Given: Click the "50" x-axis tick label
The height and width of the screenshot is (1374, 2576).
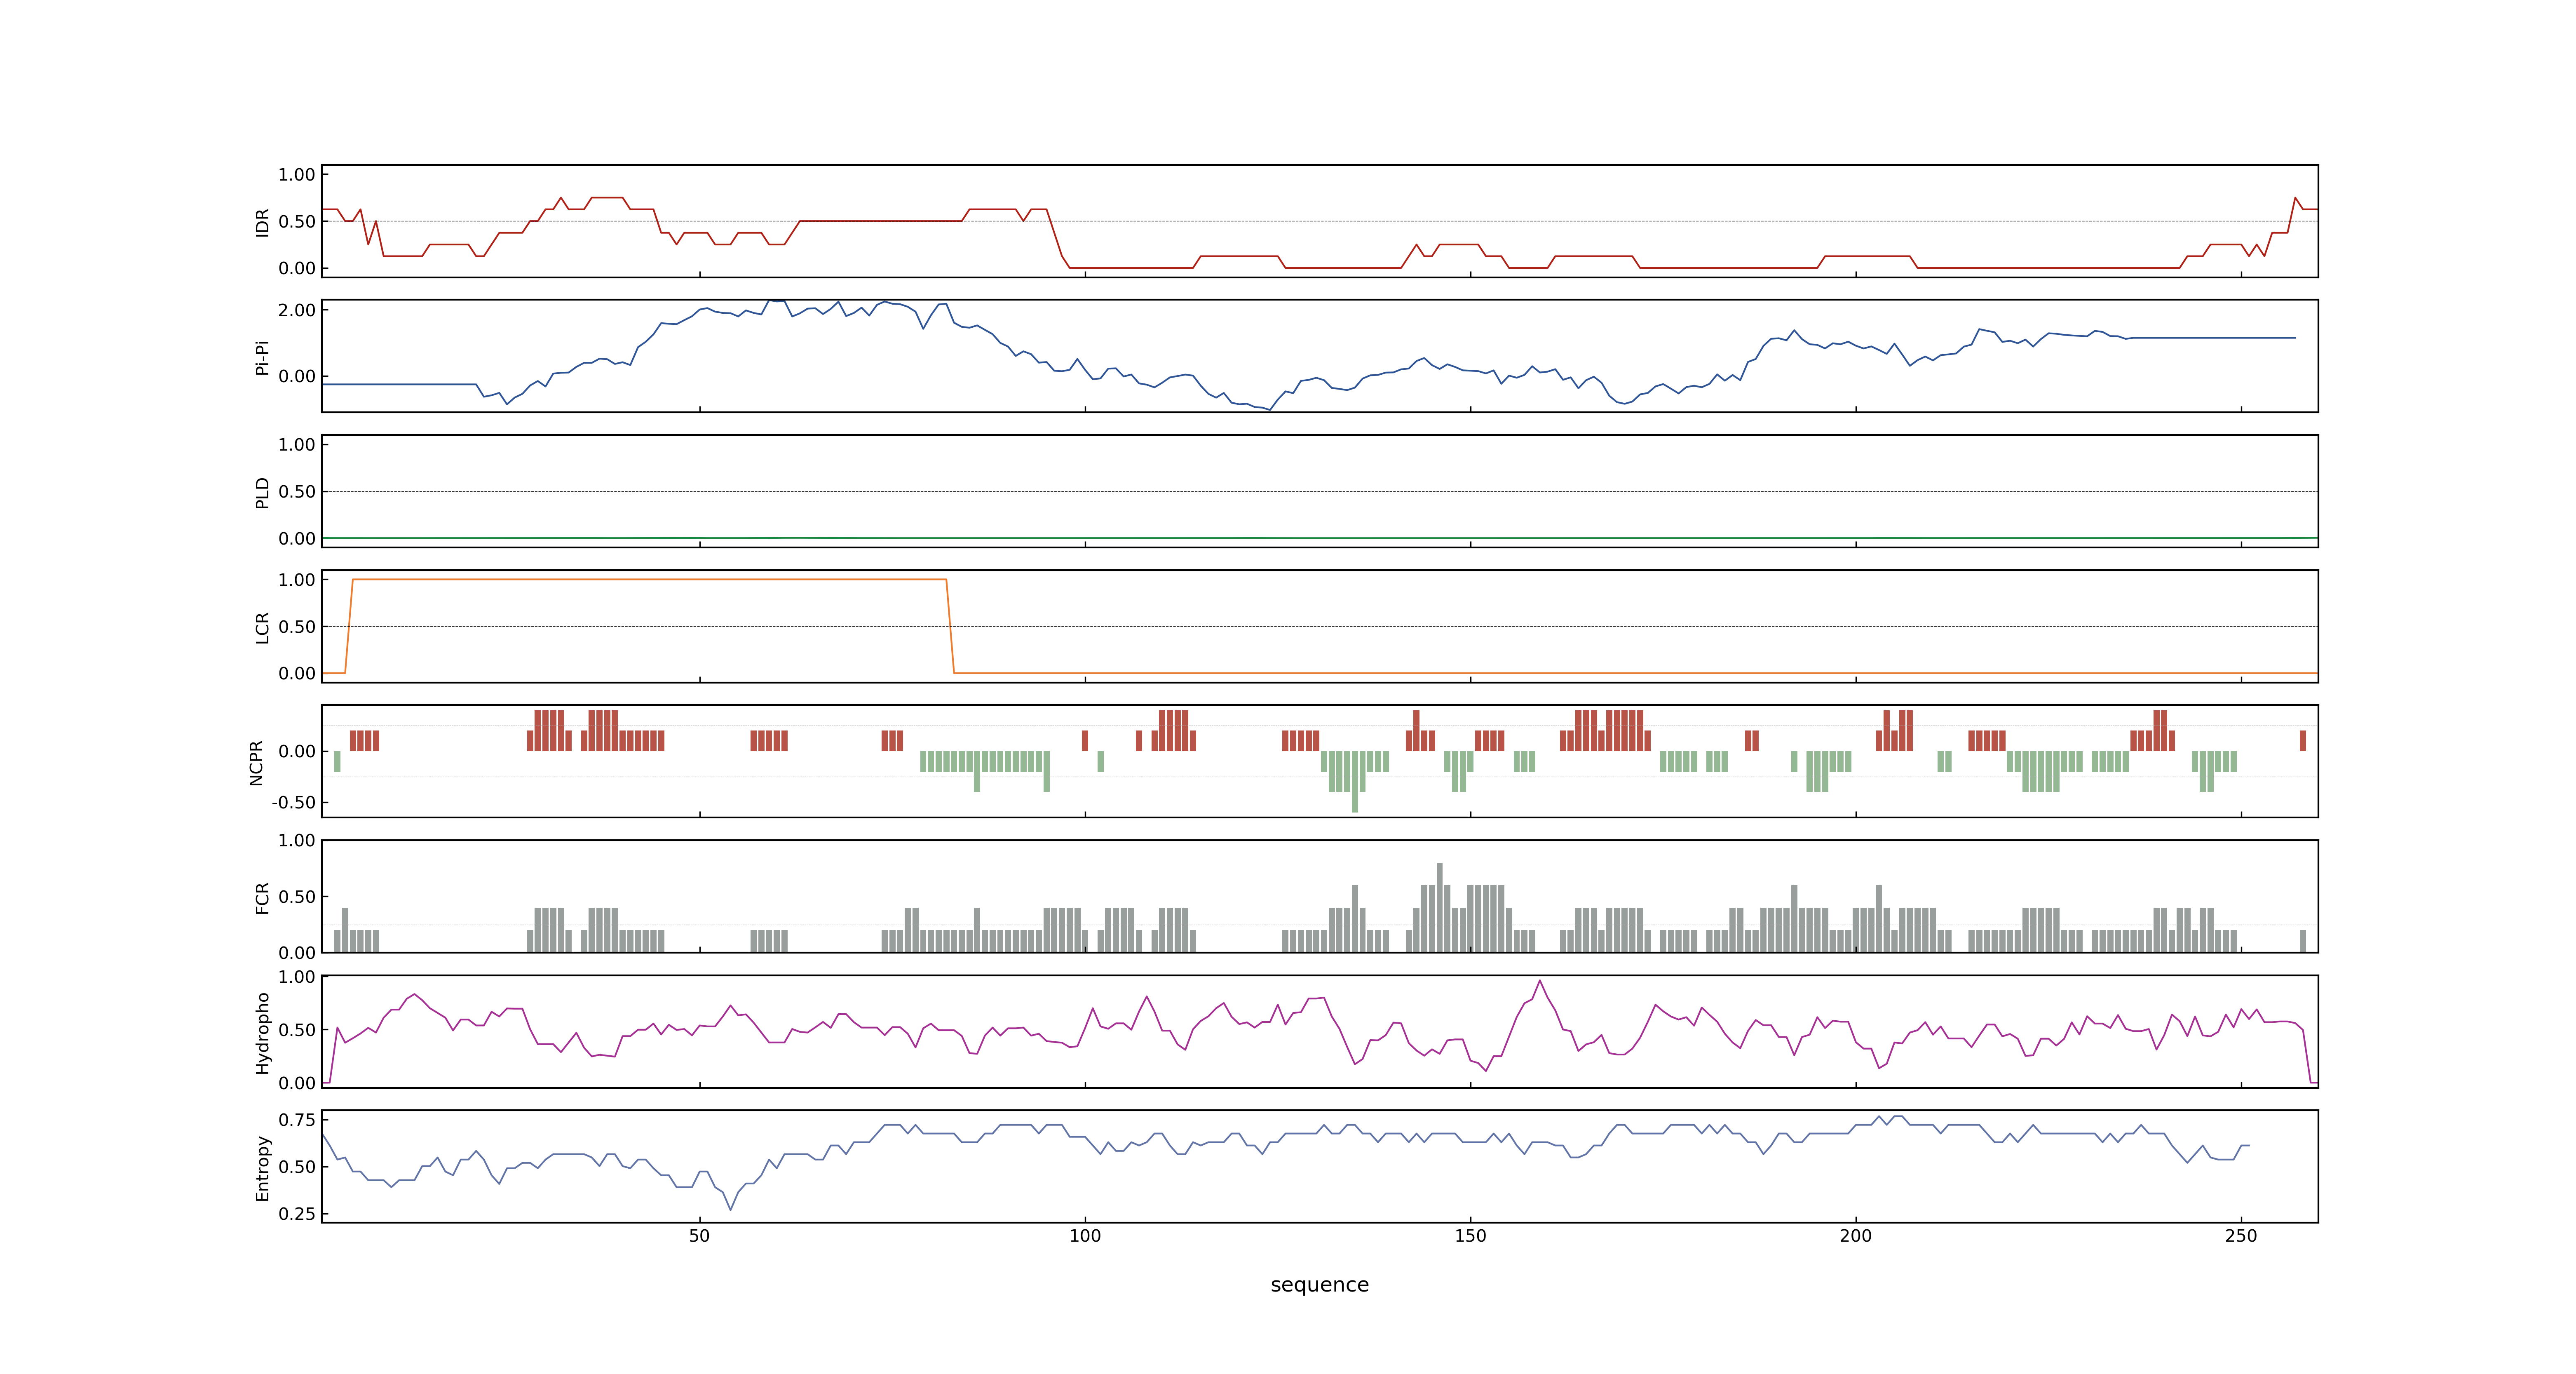Looking at the screenshot, I should [x=699, y=1236].
